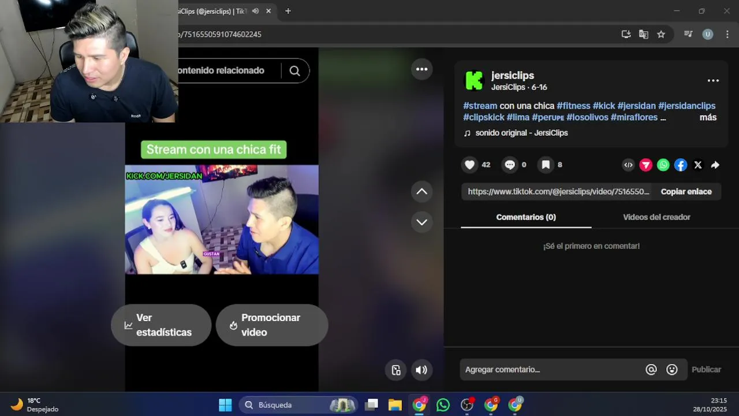Share the video to Facebook
739x416 pixels.
coord(681,165)
